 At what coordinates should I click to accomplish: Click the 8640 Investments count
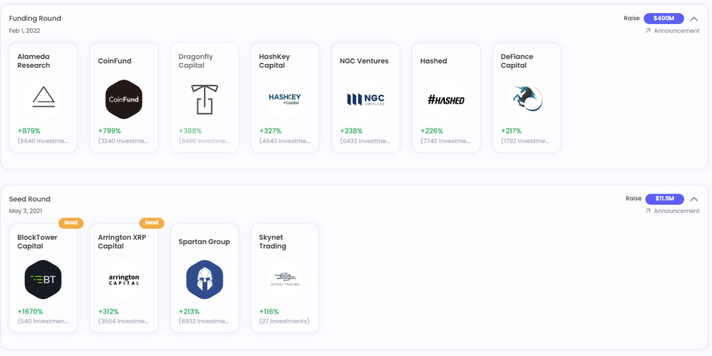[43, 141]
